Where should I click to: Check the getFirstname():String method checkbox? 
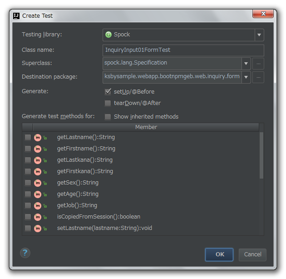point(28,149)
